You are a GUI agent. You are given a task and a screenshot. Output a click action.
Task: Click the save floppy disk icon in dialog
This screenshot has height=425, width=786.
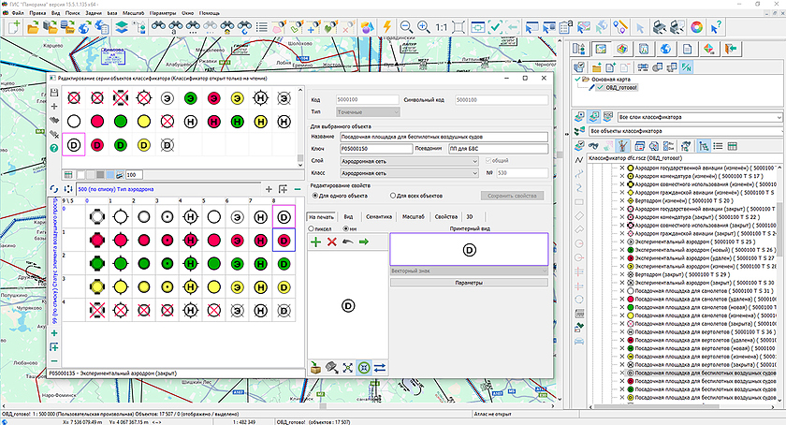coord(53,93)
